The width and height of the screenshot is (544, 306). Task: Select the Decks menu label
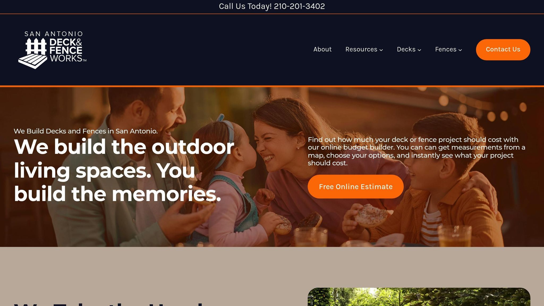pos(406,49)
